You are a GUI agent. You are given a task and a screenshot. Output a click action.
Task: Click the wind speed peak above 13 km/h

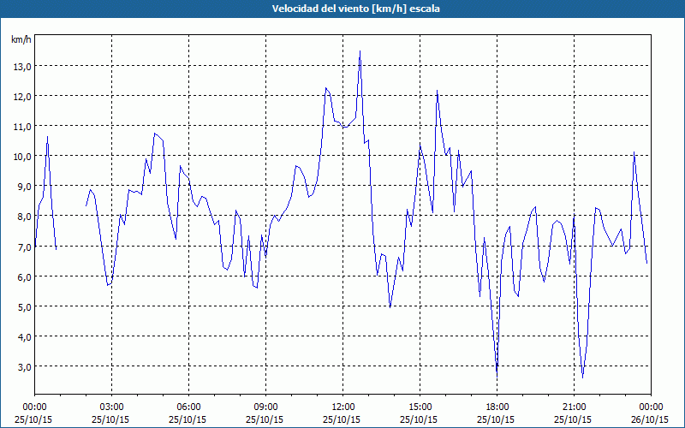360,51
